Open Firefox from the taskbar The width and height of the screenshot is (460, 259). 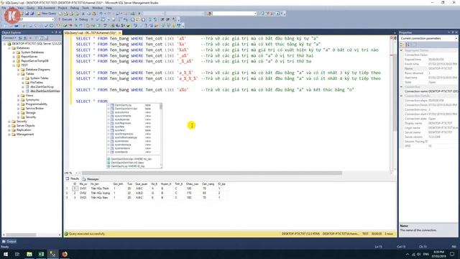pyautogui.click(x=65, y=254)
